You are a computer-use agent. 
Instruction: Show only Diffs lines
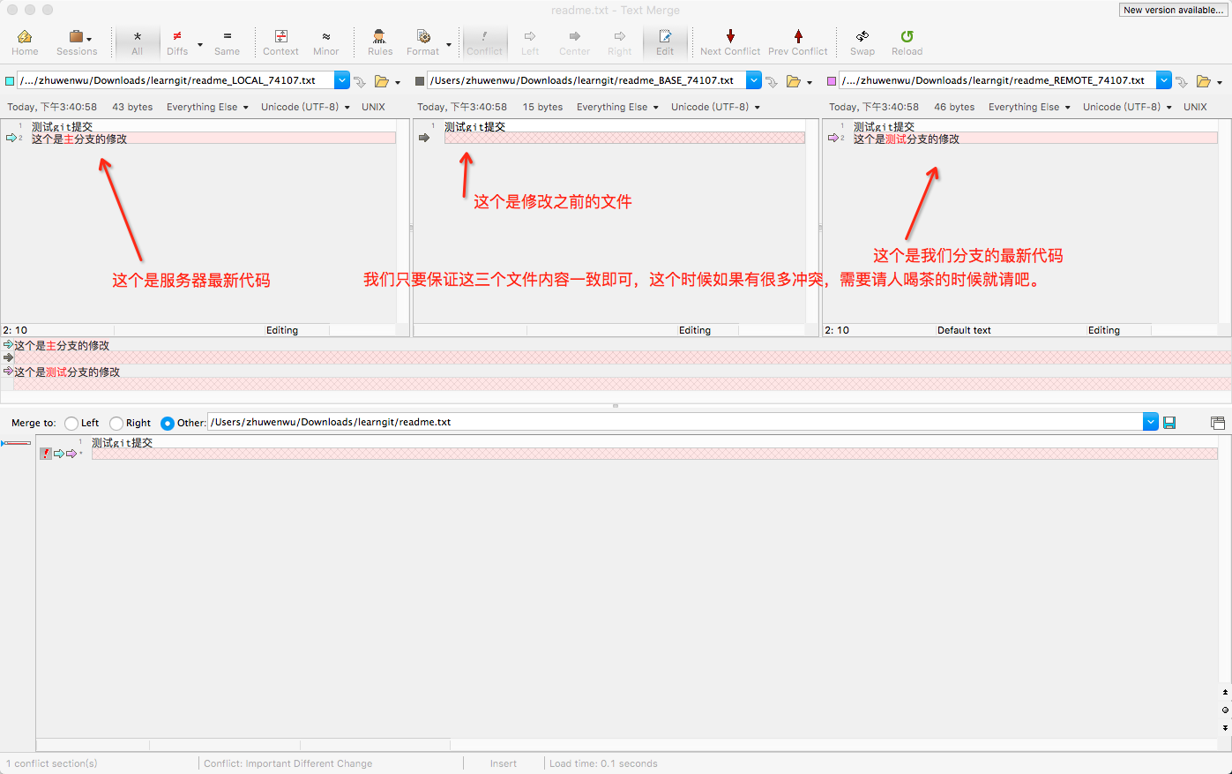(177, 41)
